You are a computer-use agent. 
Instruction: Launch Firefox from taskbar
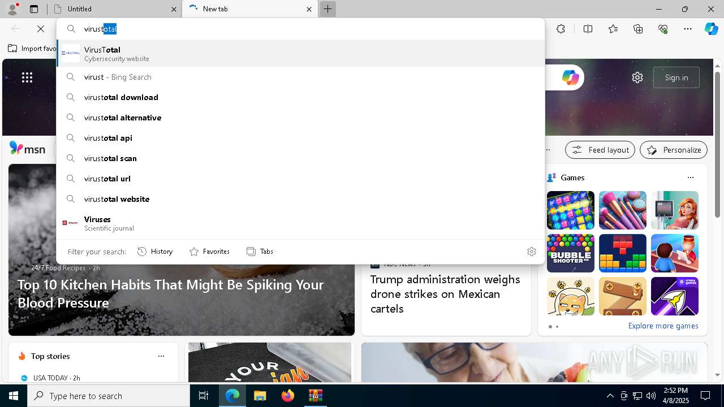[288, 396]
